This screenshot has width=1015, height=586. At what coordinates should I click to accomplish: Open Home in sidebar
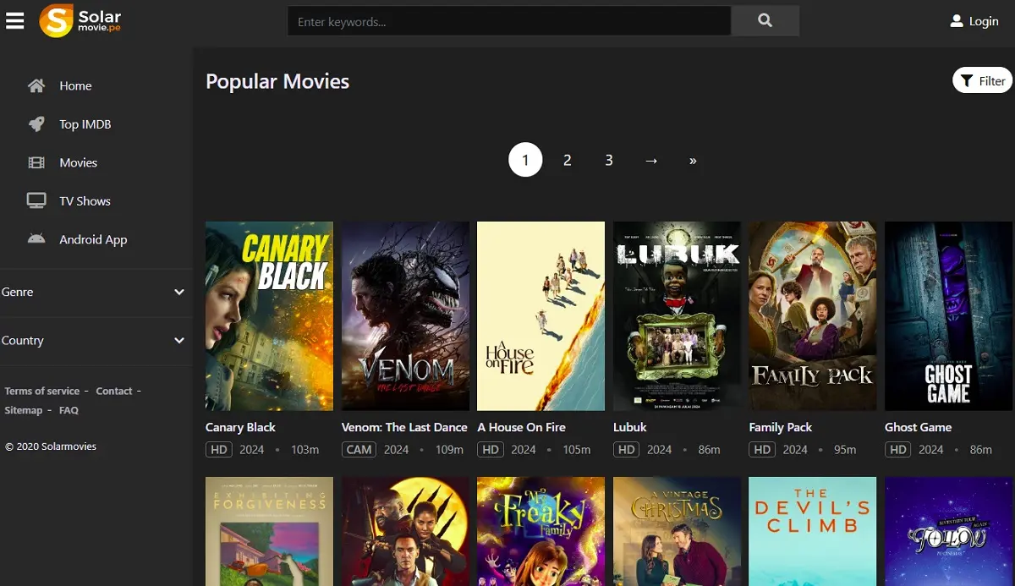click(75, 85)
